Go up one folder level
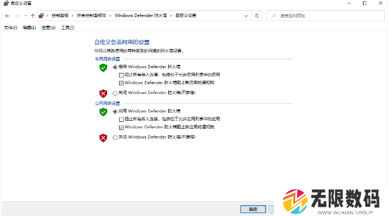 (32, 16)
